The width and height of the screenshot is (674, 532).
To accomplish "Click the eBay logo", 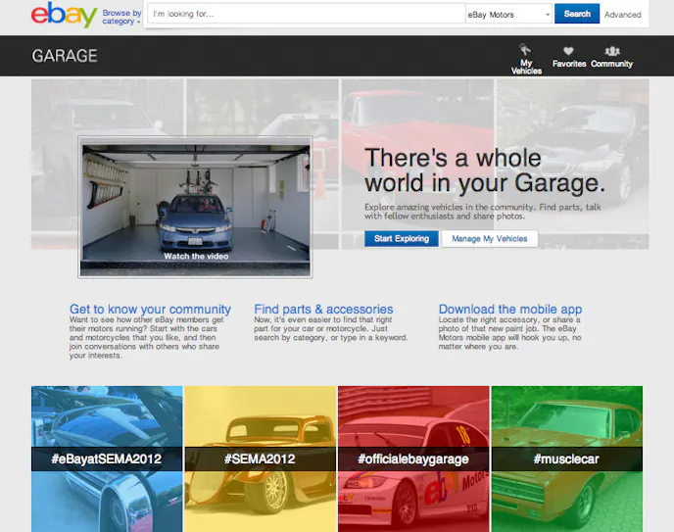I will pyautogui.click(x=64, y=16).
